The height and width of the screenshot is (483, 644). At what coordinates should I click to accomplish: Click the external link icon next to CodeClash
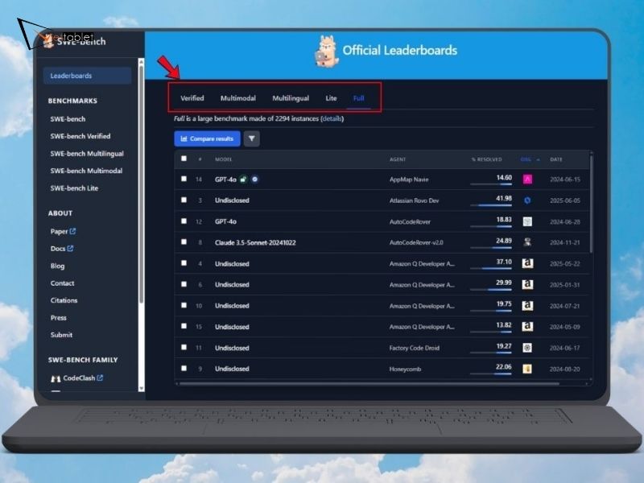(100, 378)
